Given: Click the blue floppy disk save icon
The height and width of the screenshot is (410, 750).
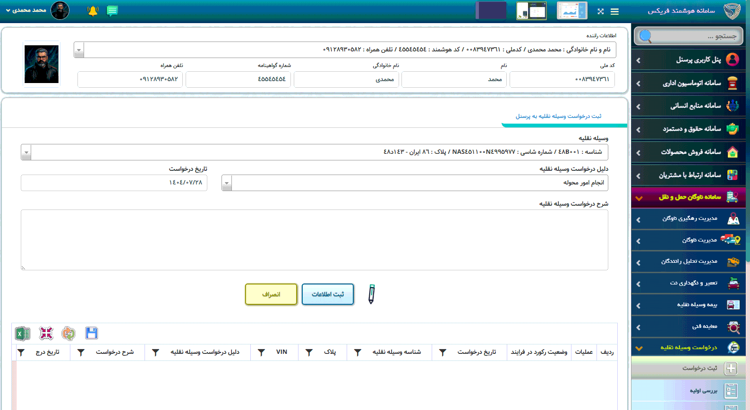Looking at the screenshot, I should 92,333.
